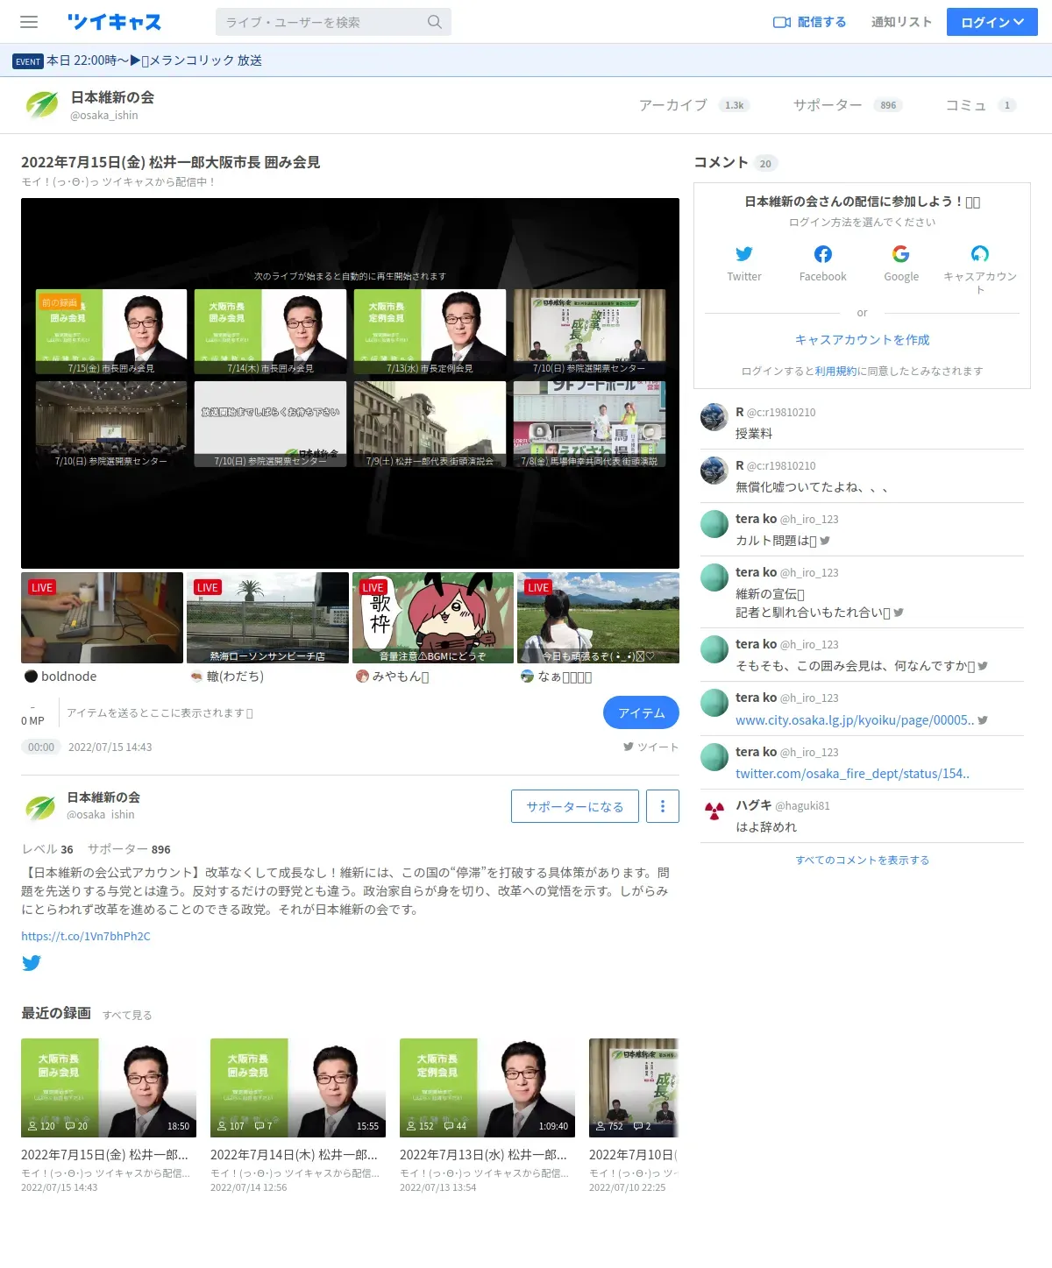Open boldnode's LIVE keyboard stream thumbnail
This screenshot has width=1052, height=1268.
click(102, 618)
